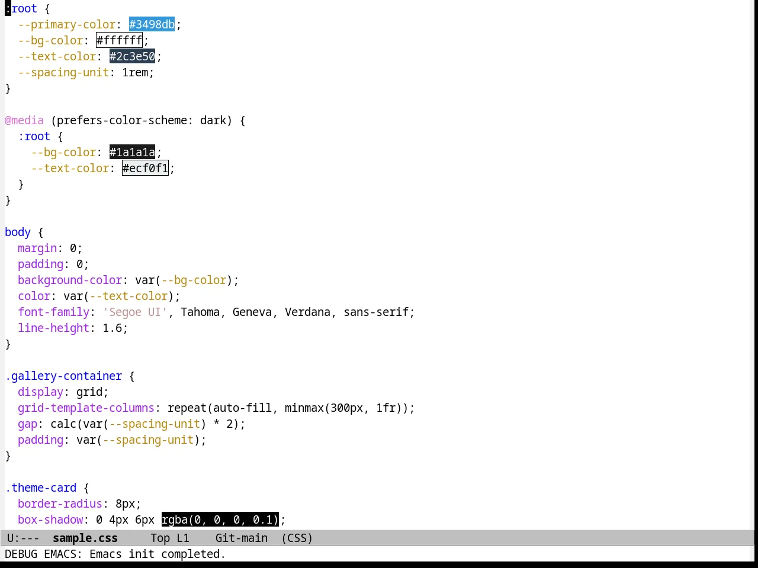Click the box-shadow property
Image resolution: width=758 pixels, height=568 pixels.
tap(50, 519)
